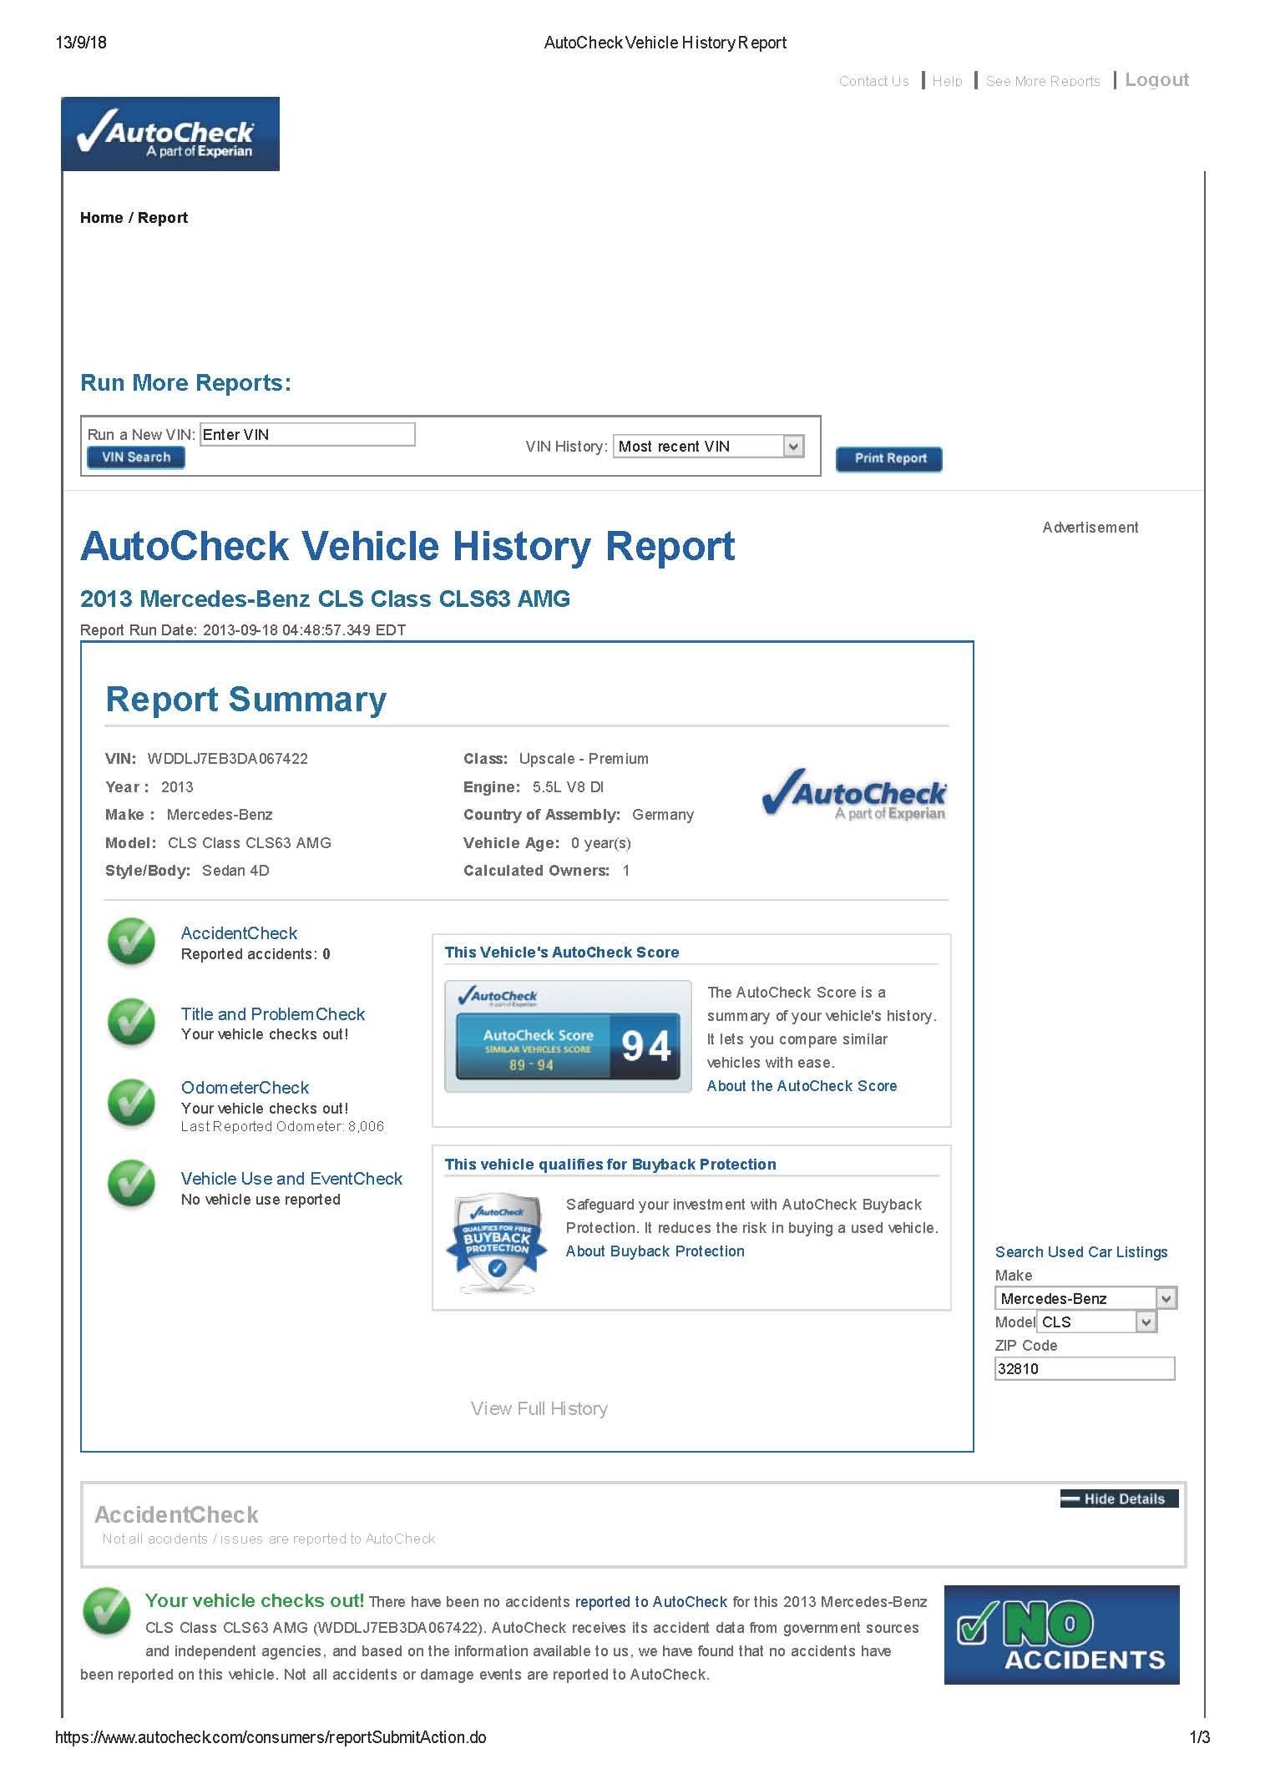The width and height of the screenshot is (1265, 1779).
Task: Click the Class value 'Upscale - Premium'
Action: 584,759
